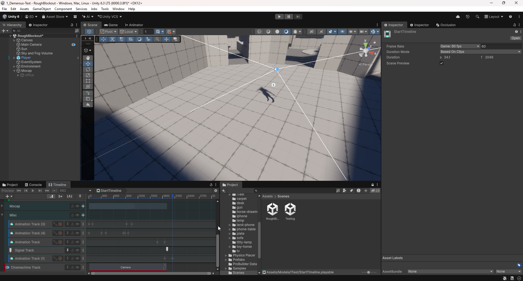Screen dimensions: 523x281
Task: Click Asset Store button
Action: tap(55, 17)
